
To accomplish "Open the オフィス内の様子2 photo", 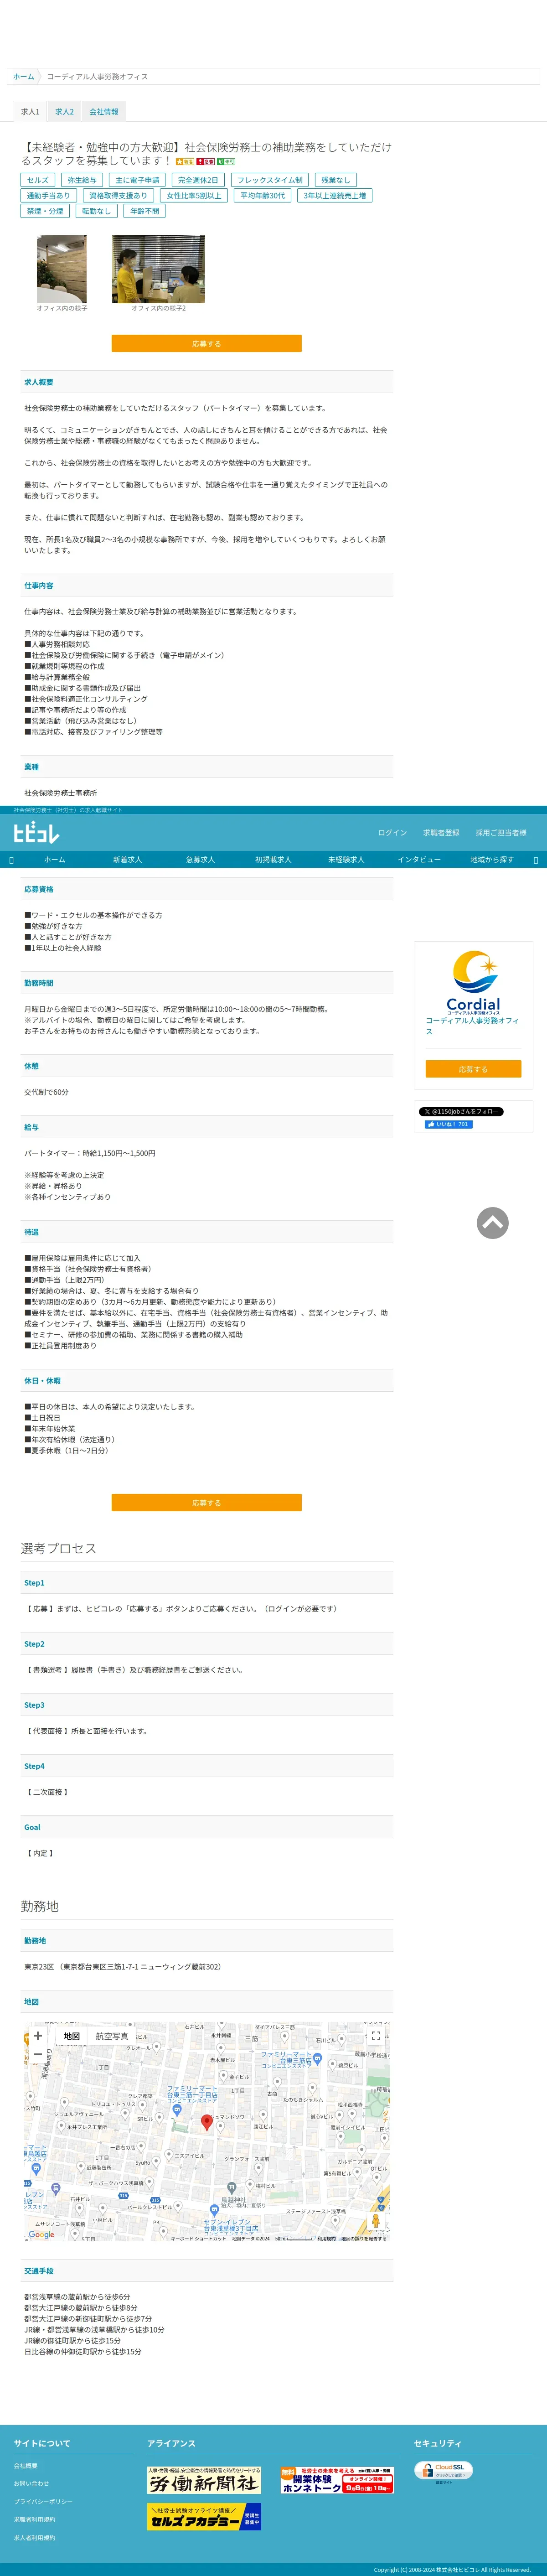I will [158, 269].
